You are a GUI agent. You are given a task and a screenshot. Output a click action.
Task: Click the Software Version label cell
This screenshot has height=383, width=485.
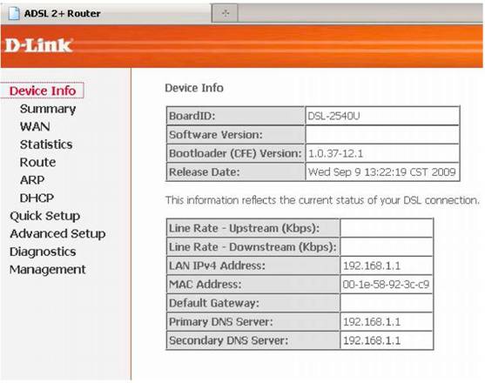tap(235, 135)
